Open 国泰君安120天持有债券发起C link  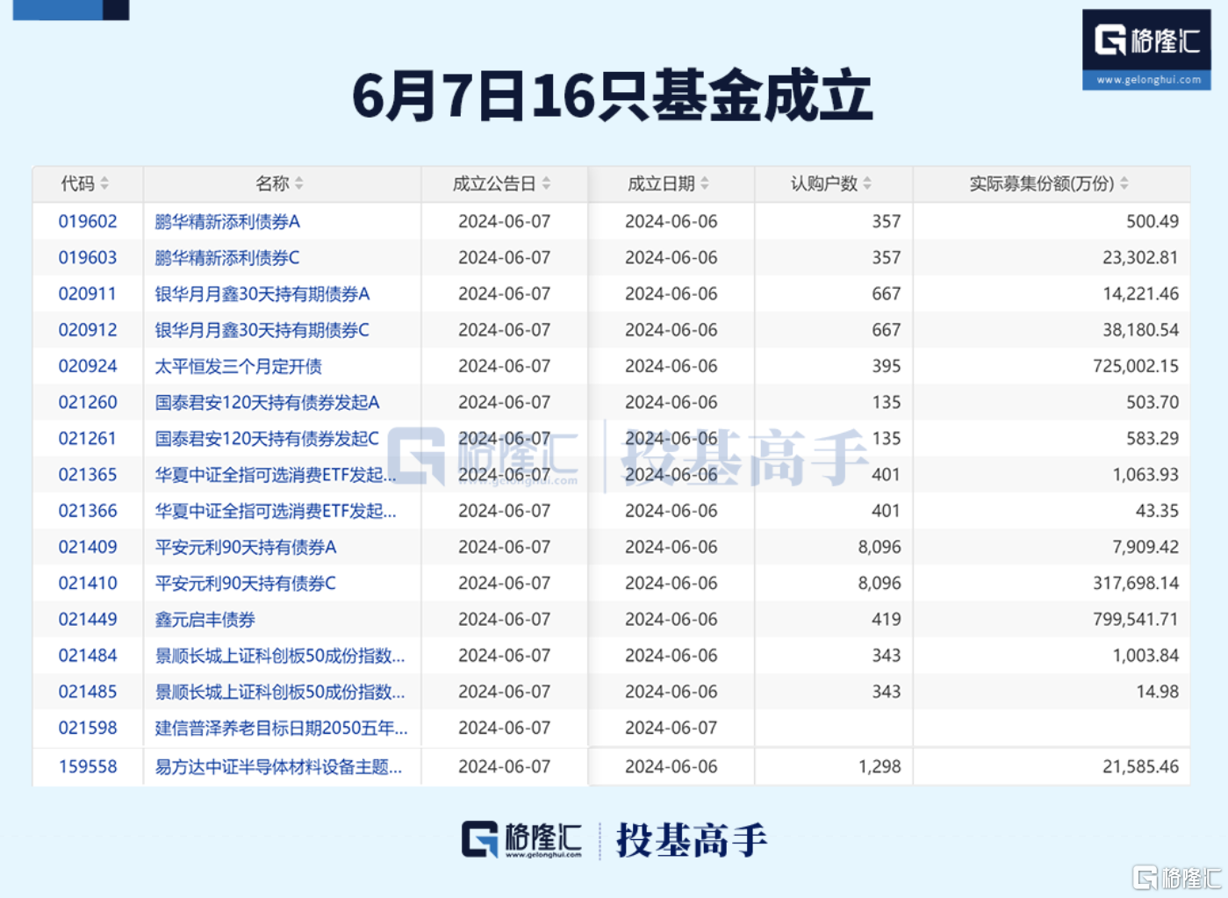point(267,438)
